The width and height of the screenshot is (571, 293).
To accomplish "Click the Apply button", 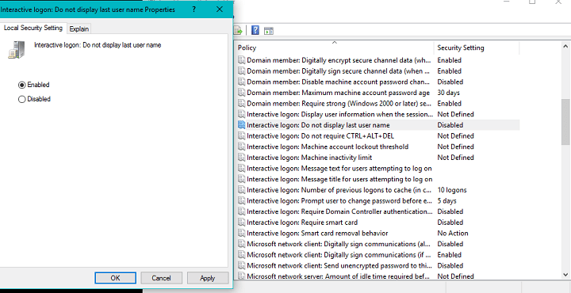I will [x=208, y=278].
